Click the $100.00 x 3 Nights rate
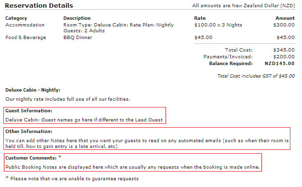Viewport: 302px width, 187px height. click(x=218, y=25)
